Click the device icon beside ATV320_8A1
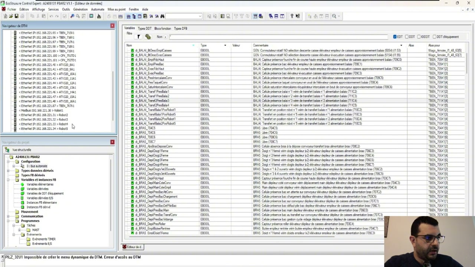This screenshot has width=475, height=267. 15,65
